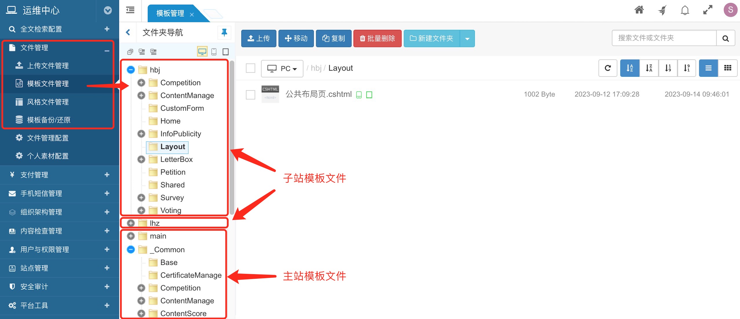Switch file list to grid view
This screenshot has width=740, height=319.
pos(728,68)
